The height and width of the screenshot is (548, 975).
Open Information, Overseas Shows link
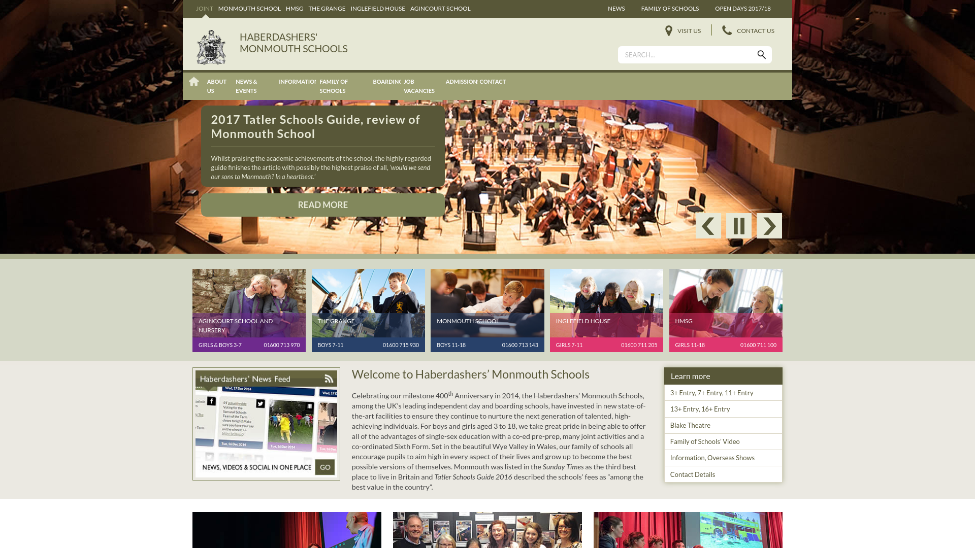click(723, 458)
